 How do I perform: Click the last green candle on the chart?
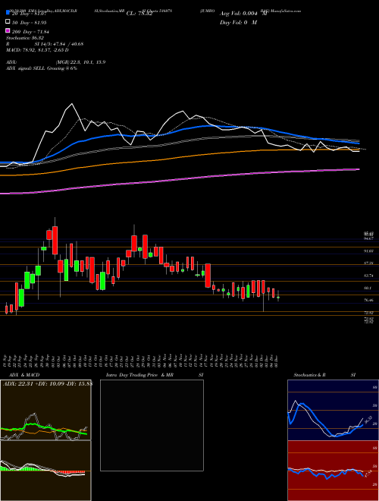pos(278,297)
